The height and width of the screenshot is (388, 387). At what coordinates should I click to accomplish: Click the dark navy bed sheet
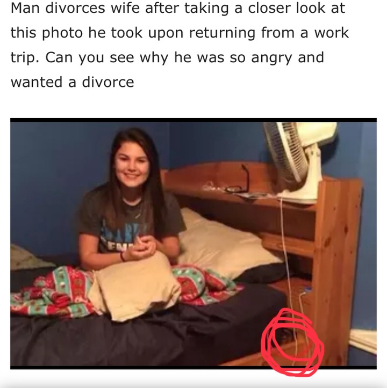(x=139, y=339)
